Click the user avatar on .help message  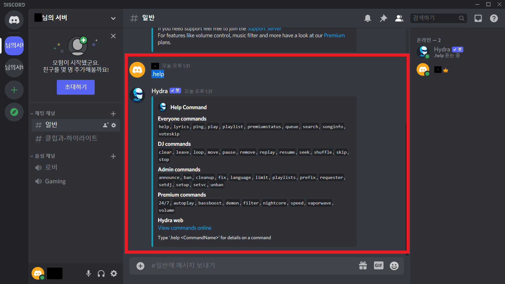pyautogui.click(x=137, y=70)
